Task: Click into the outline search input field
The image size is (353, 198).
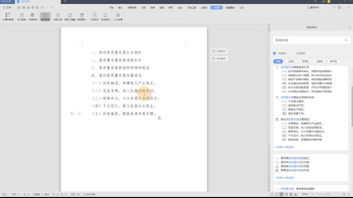Action: coord(309,40)
